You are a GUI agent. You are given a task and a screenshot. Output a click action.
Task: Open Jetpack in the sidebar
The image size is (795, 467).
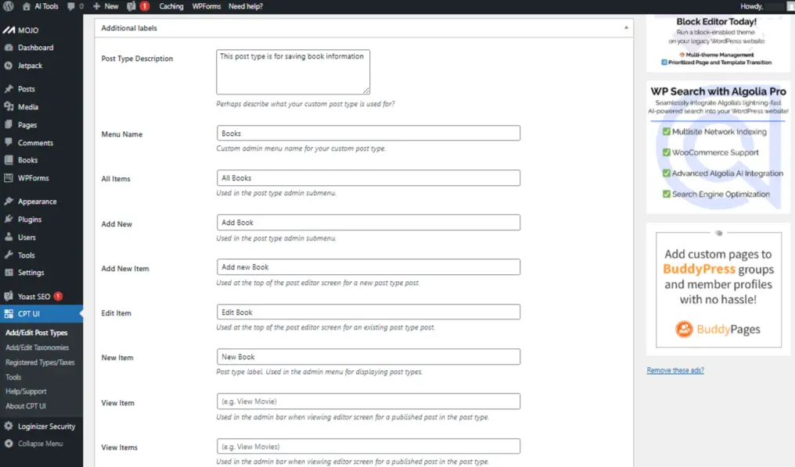[30, 66]
